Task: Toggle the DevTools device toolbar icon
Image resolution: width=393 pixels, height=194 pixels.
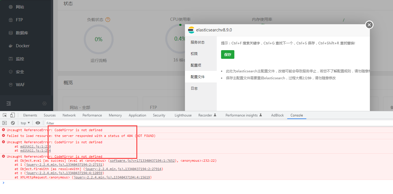Action: (12, 115)
